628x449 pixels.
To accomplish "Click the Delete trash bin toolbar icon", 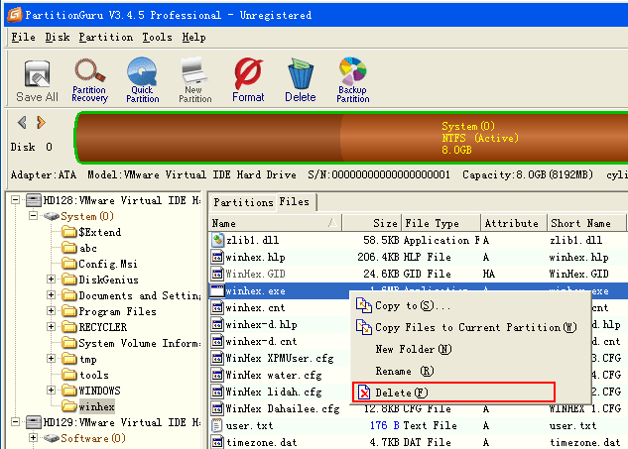I will tap(301, 80).
